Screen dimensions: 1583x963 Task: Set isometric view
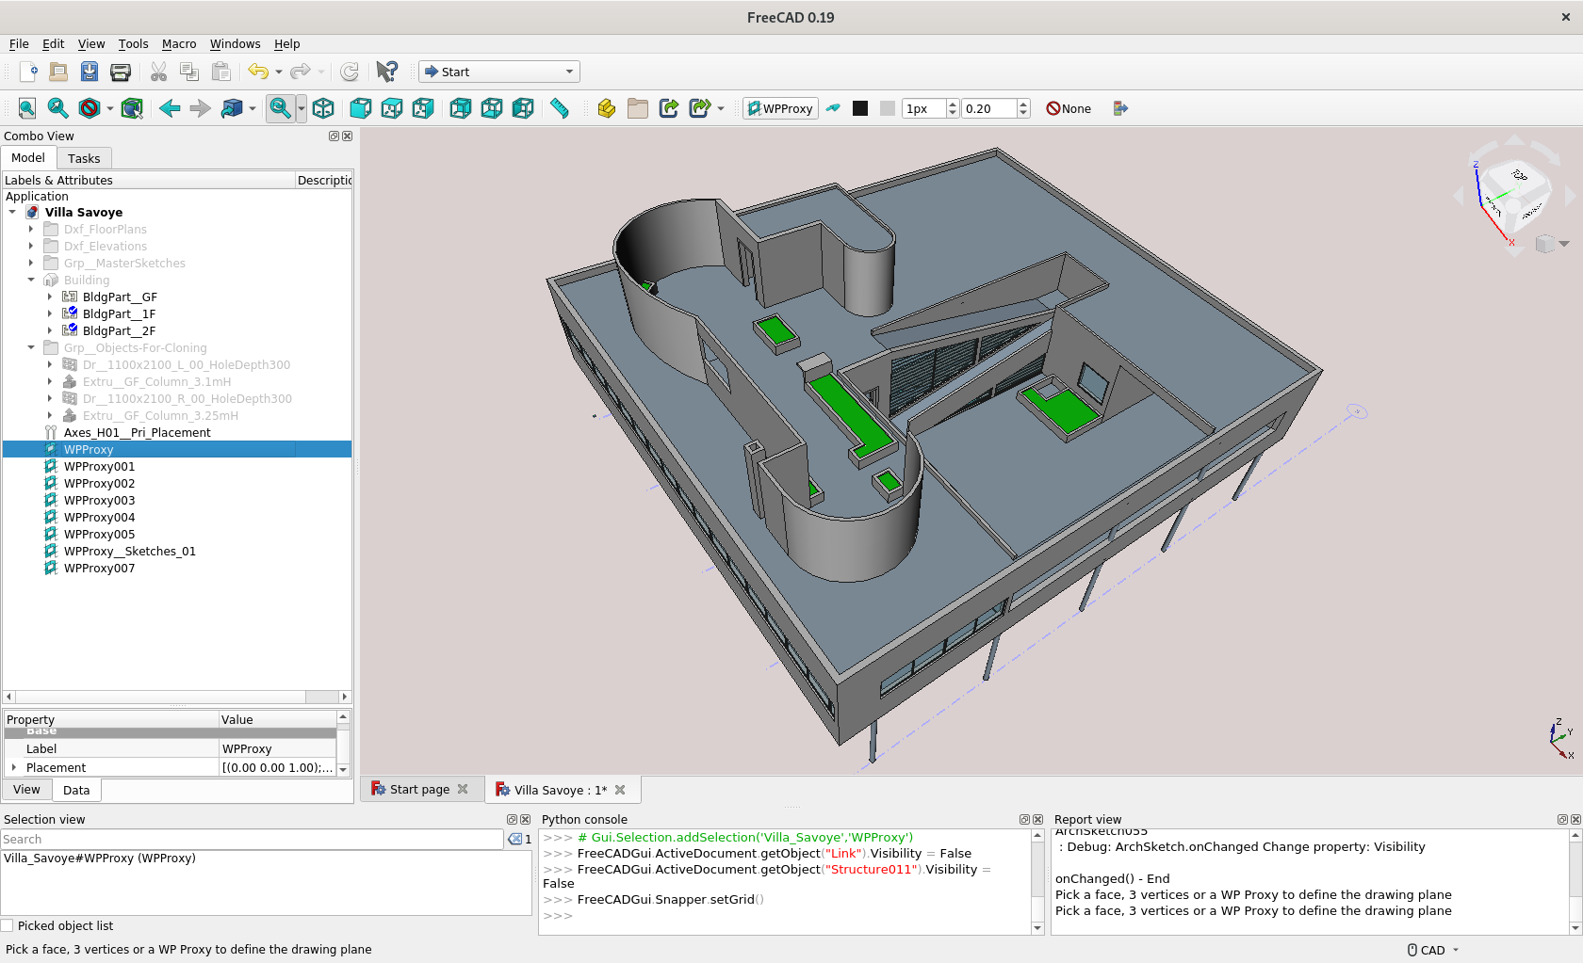(323, 108)
